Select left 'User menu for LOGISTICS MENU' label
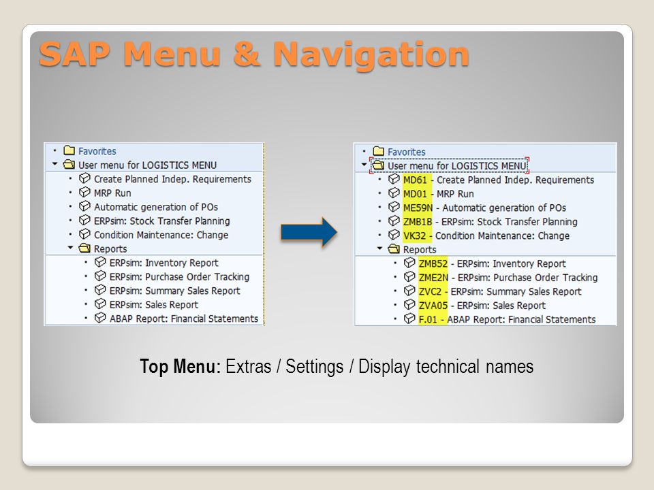Image resolution: width=654 pixels, height=490 pixels. [x=148, y=165]
